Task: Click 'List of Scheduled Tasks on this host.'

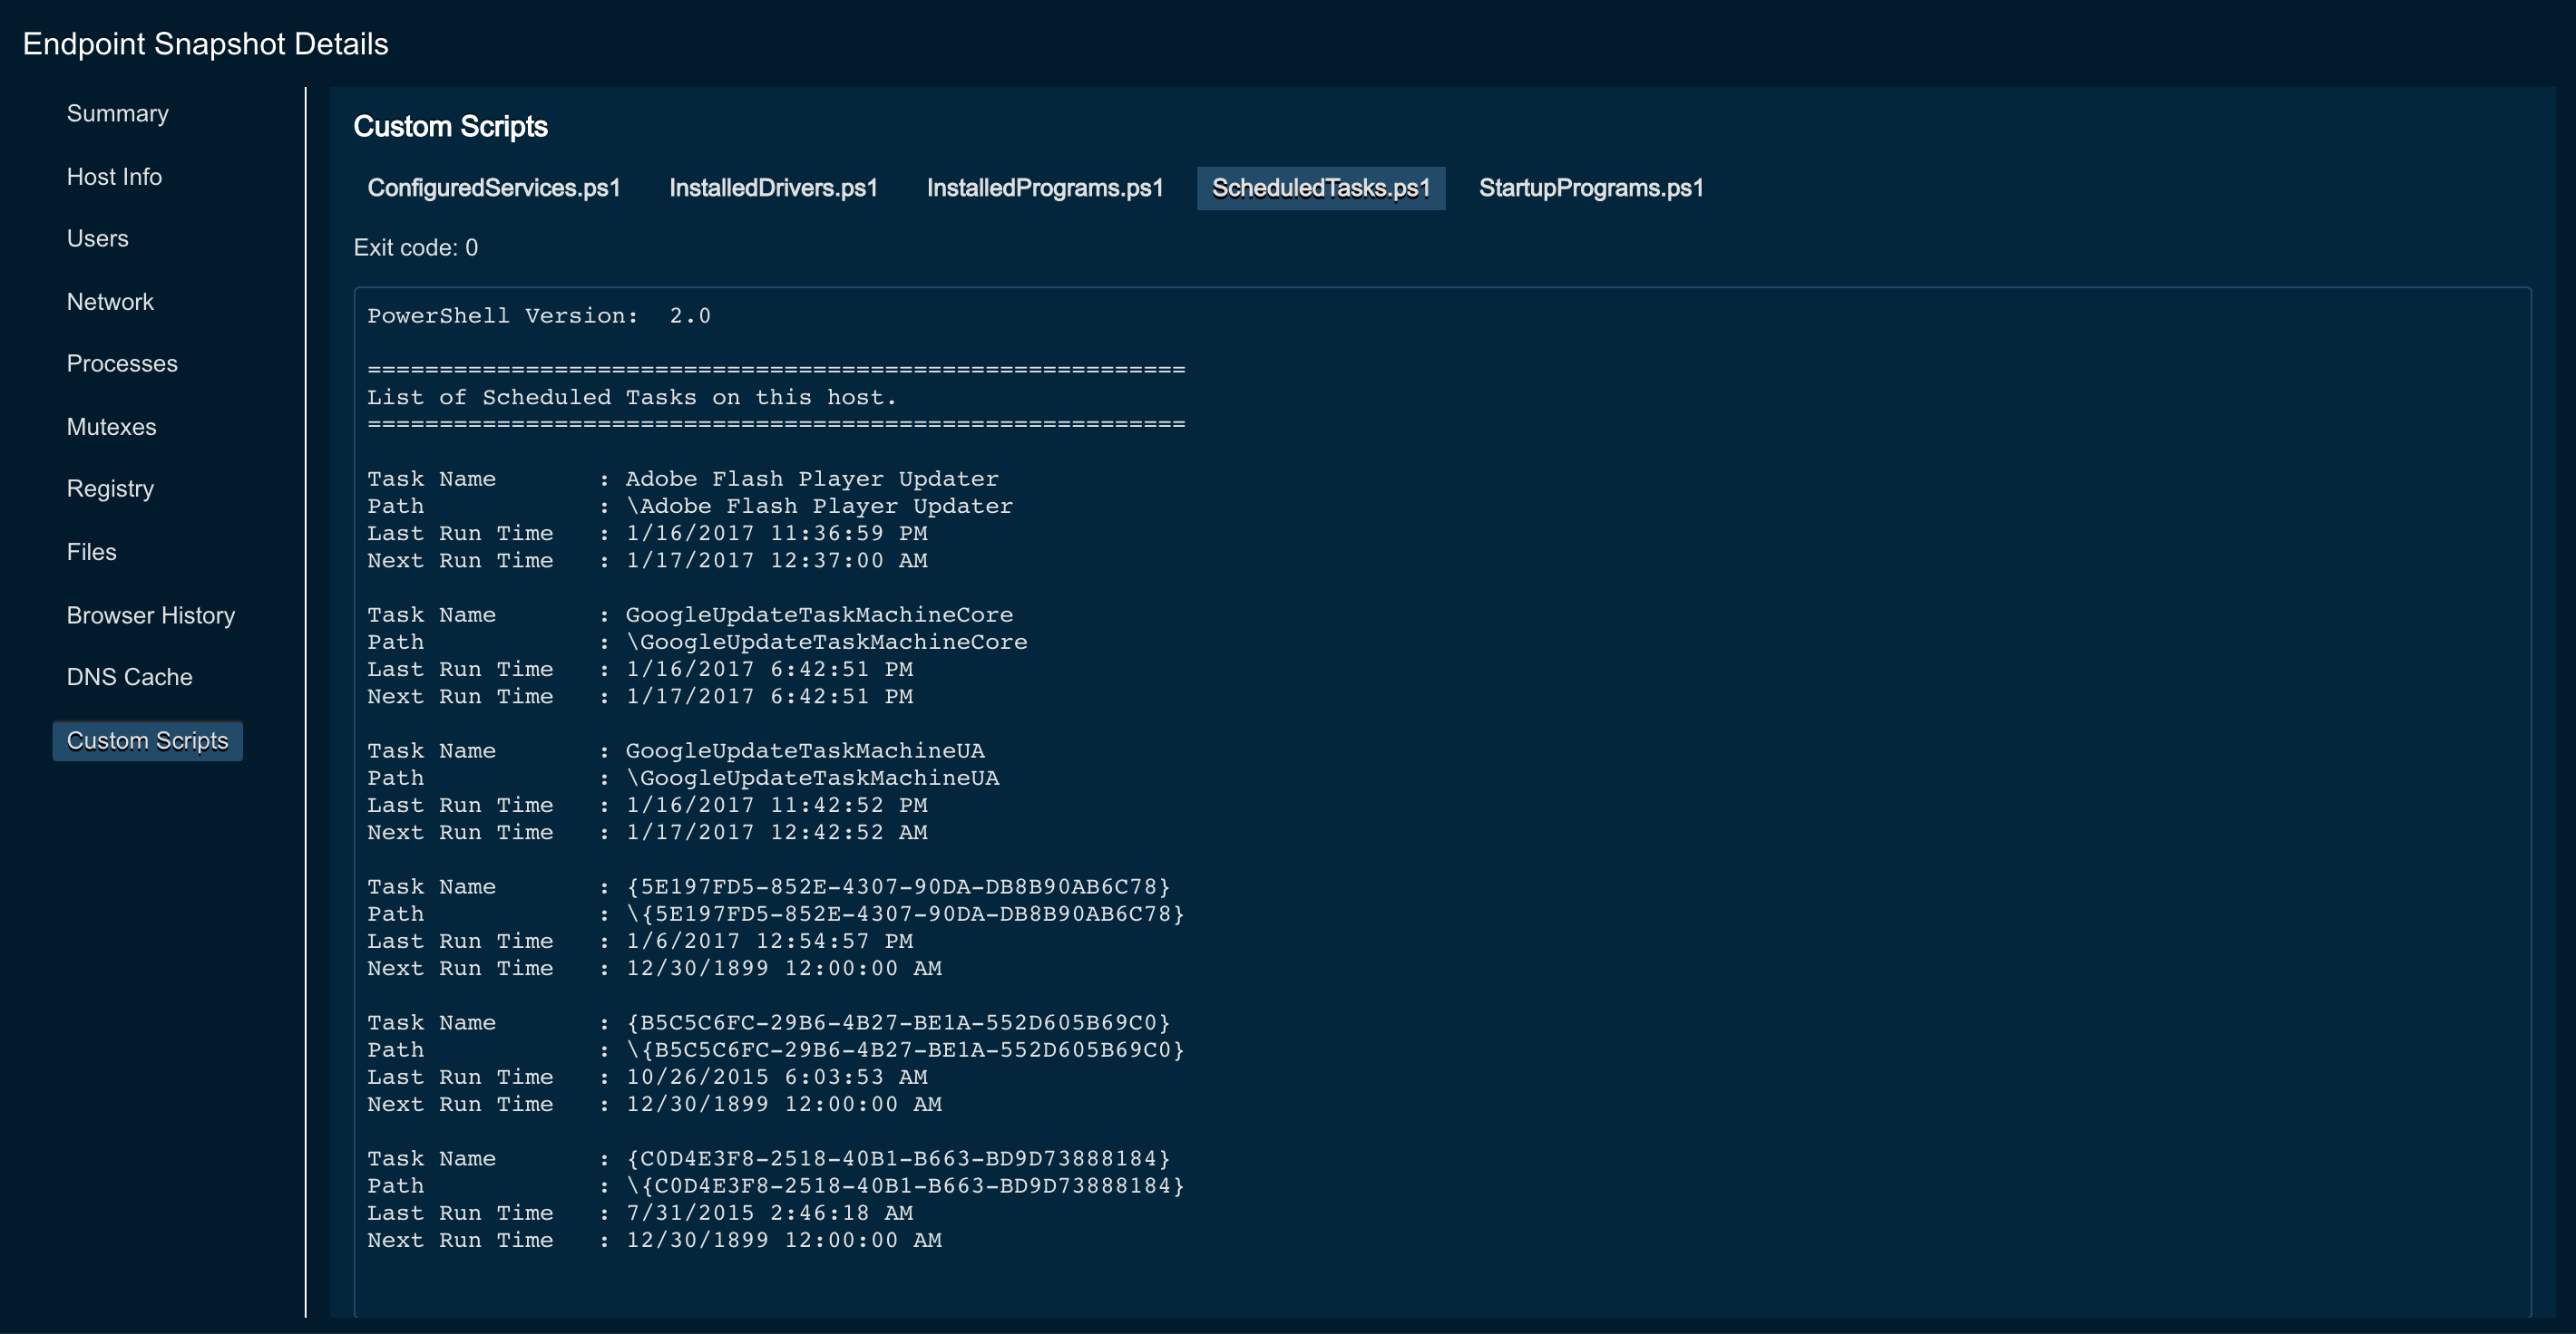Action: coord(632,398)
